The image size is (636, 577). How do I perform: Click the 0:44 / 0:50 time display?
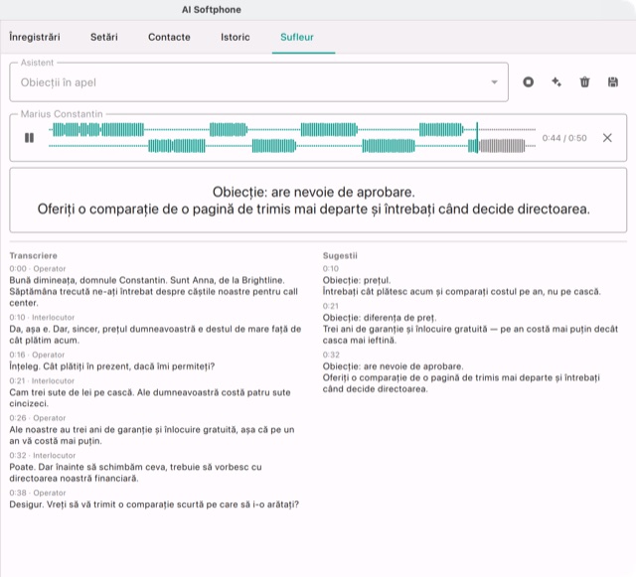(564, 138)
